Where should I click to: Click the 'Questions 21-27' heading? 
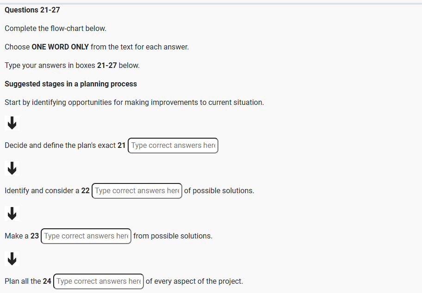tap(32, 10)
